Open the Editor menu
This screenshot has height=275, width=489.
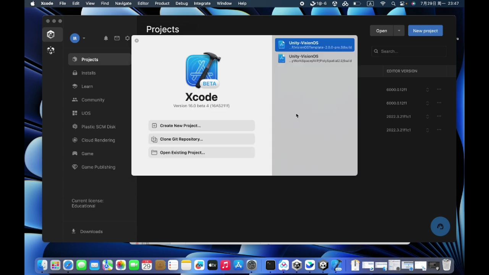pos(143,3)
